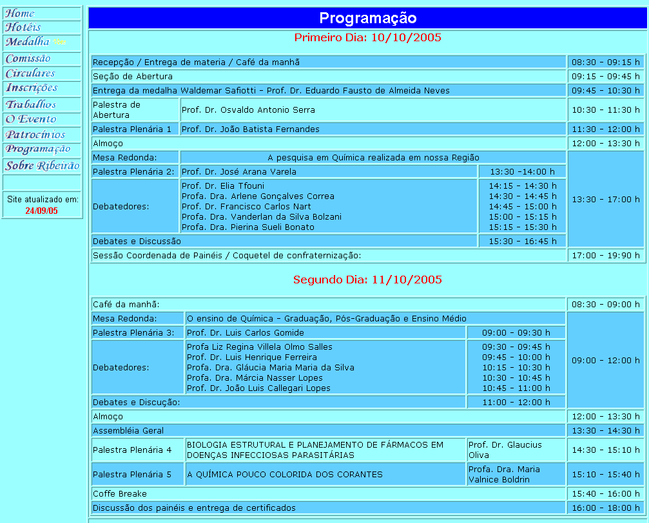The image size is (649, 523).
Task: Click the update date 24/09/05
Action: (x=41, y=211)
